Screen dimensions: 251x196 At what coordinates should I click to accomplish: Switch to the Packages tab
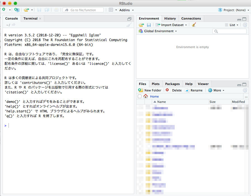coord(172,84)
